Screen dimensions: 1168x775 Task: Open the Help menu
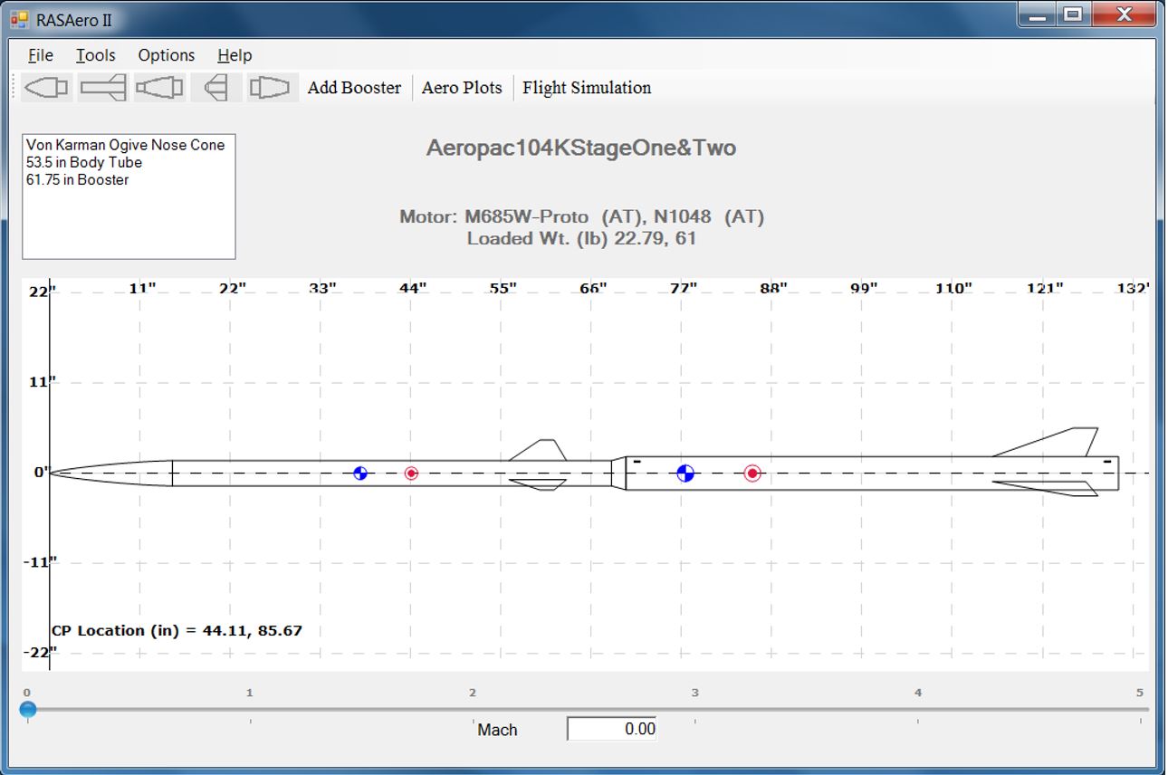[x=235, y=55]
